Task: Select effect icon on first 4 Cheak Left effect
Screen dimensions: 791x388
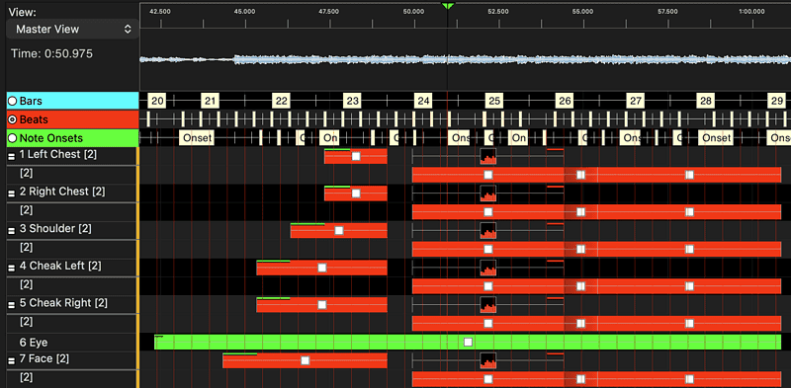Action: click(x=322, y=268)
